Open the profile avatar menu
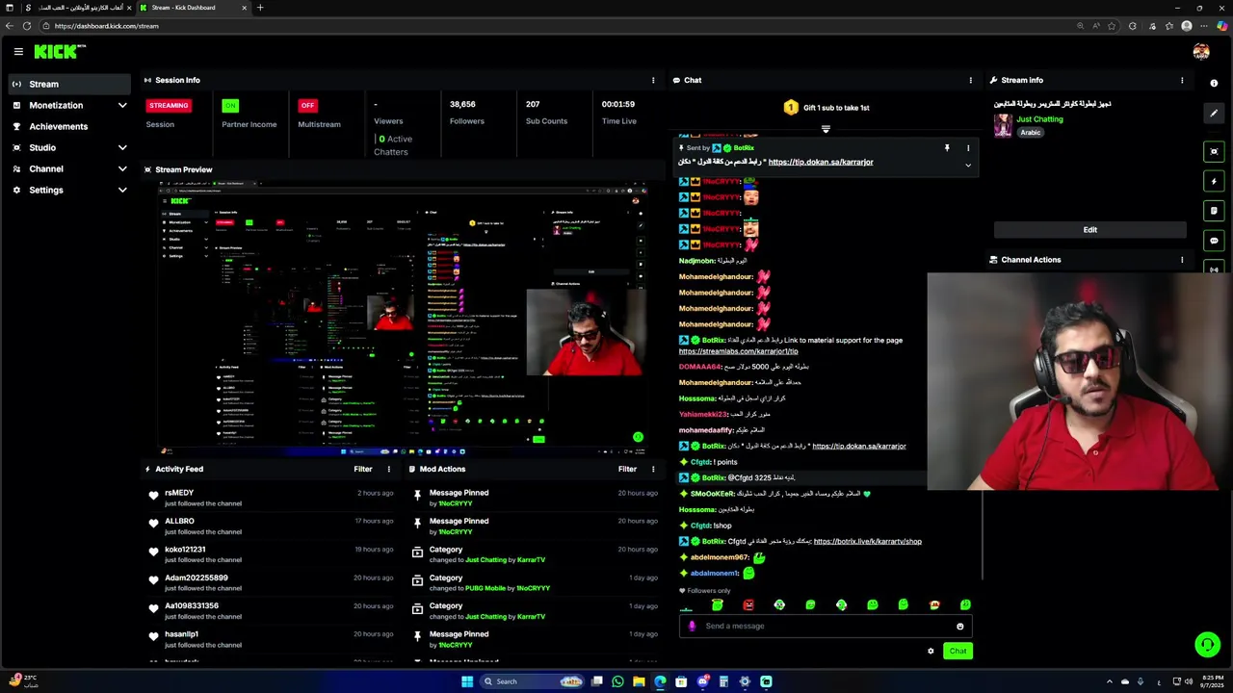 1200,52
